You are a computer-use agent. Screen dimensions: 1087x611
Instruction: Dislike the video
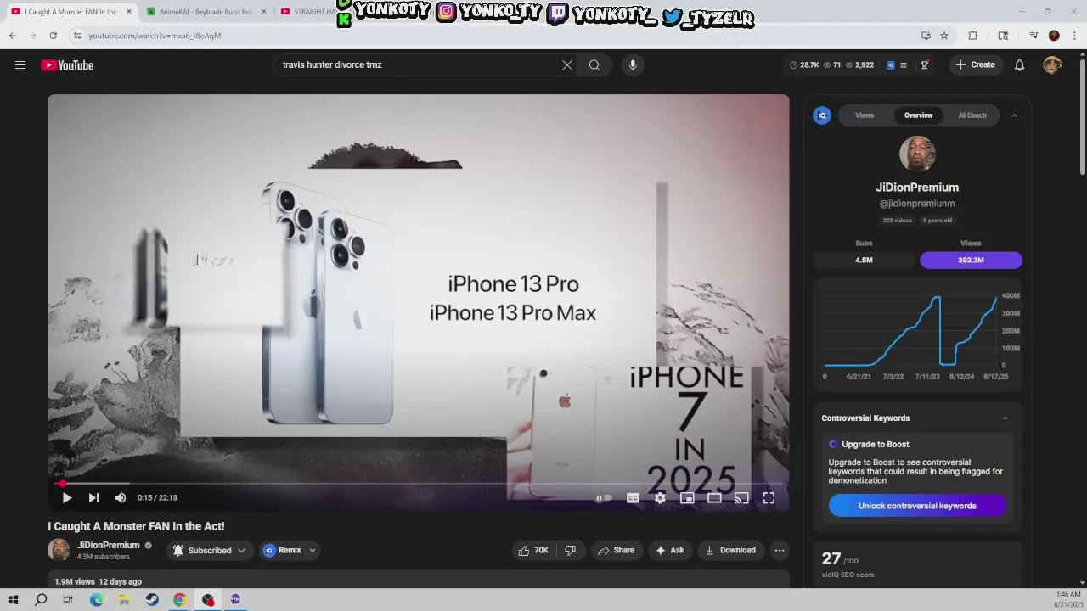click(571, 550)
